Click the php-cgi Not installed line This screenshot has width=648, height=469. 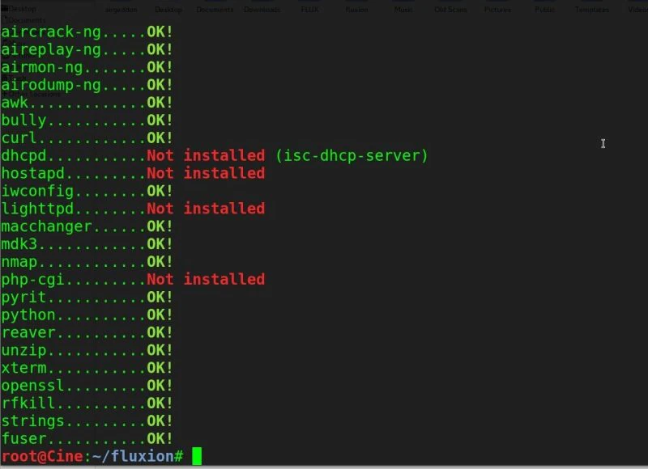133,280
